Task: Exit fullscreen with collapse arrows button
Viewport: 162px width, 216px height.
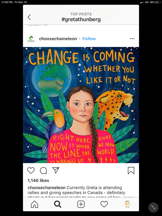Action: point(153,207)
